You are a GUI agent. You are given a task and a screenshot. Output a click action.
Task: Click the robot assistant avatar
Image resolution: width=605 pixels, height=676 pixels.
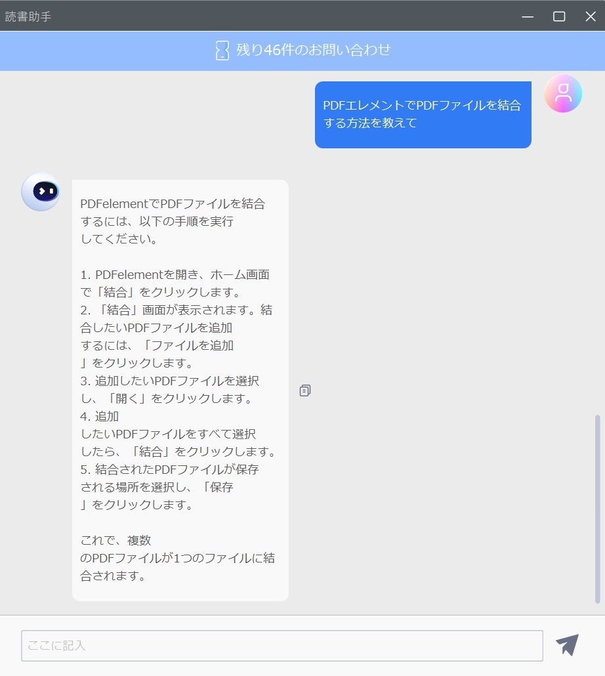[x=41, y=192]
